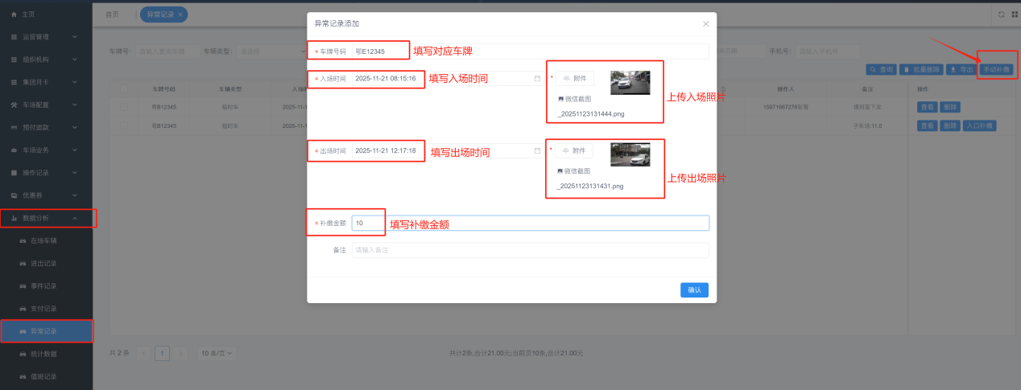Screen dimensions: 1021x390
Task: Click the 主页 home icon in sidebar
Action: tap(14, 14)
